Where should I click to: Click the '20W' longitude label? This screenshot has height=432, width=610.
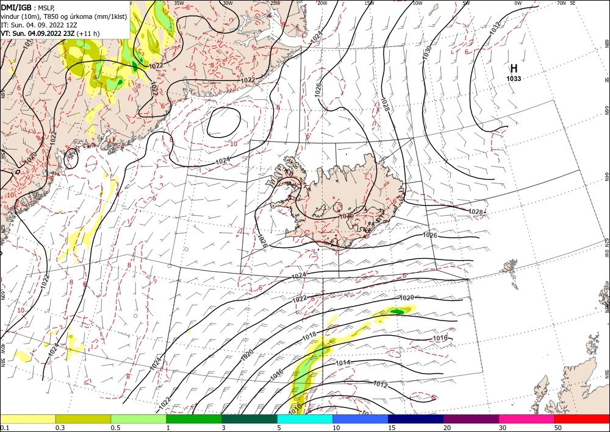321,3
